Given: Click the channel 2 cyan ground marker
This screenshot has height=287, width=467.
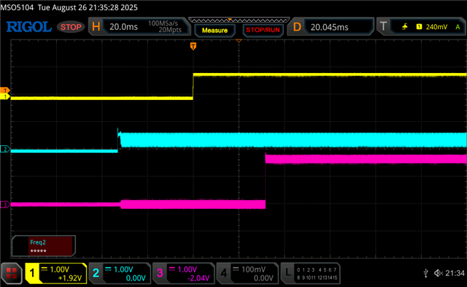Looking at the screenshot, I should (x=5, y=149).
